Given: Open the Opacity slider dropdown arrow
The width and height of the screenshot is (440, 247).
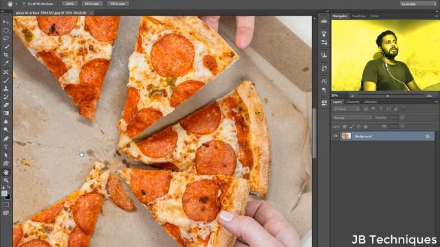Looking at the screenshot, I should tap(402, 117).
